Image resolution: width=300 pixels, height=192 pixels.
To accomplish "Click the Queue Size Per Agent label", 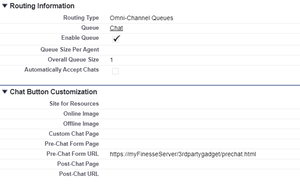I will pyautogui.click(x=69, y=50).
